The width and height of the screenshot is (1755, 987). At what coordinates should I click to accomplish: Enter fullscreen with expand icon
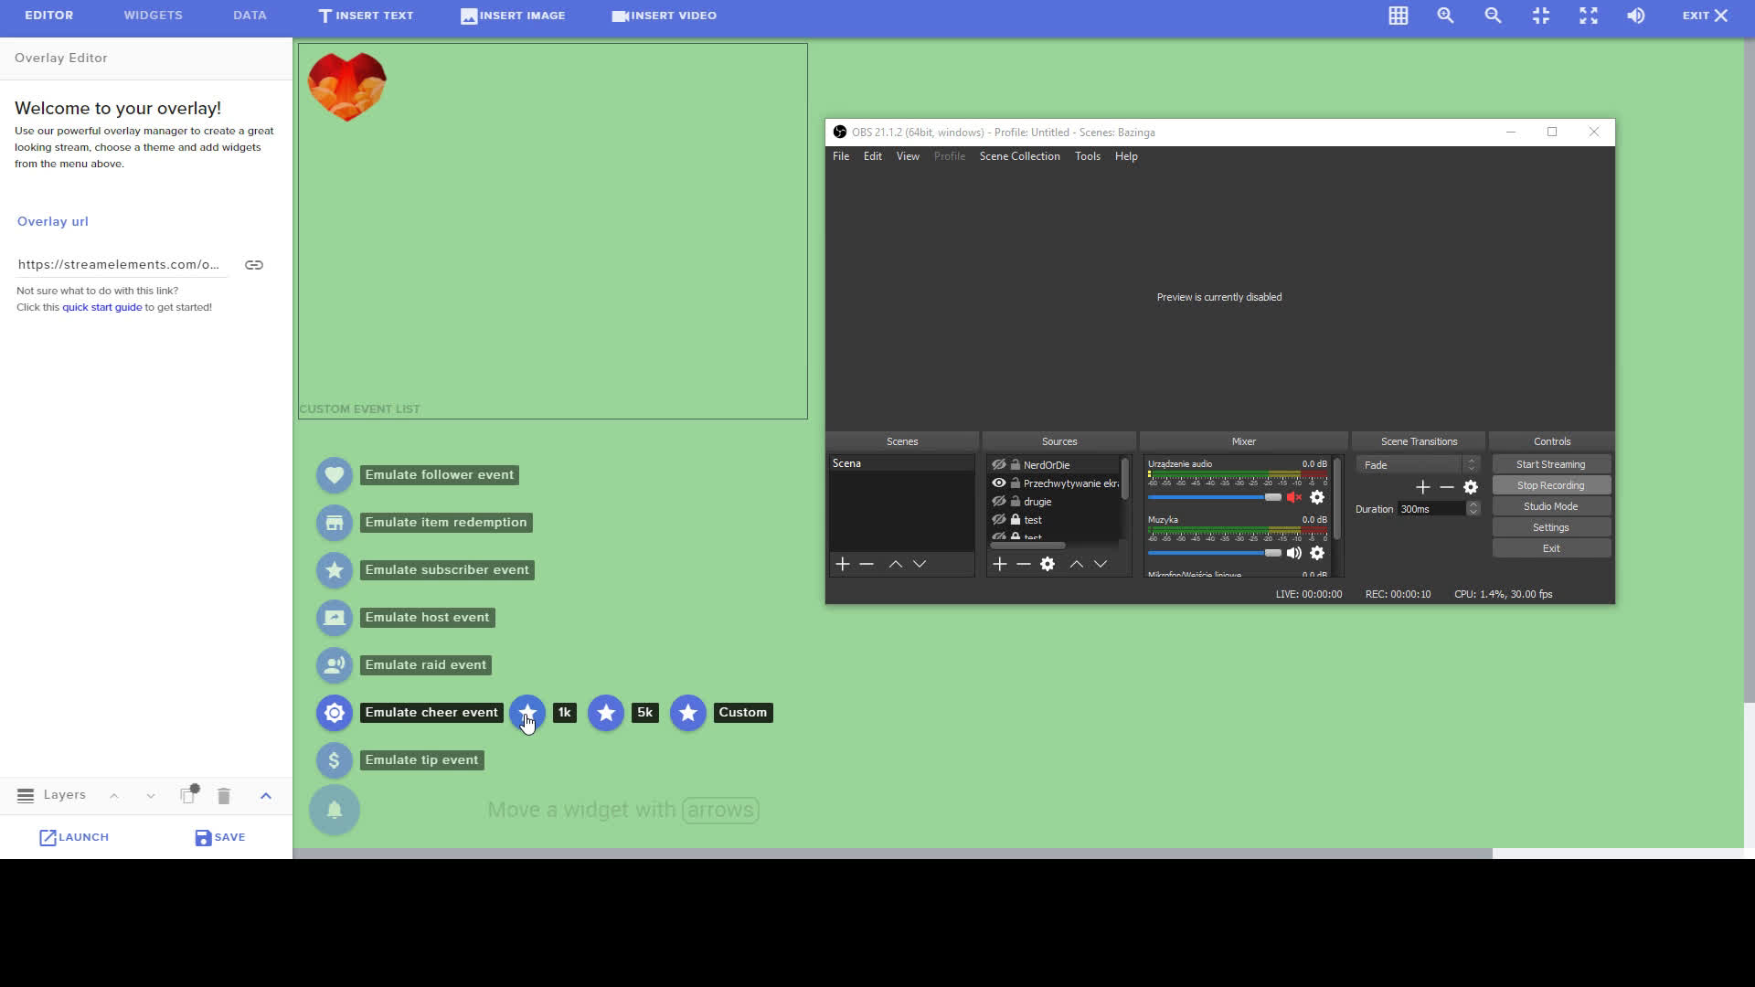[x=1589, y=16]
